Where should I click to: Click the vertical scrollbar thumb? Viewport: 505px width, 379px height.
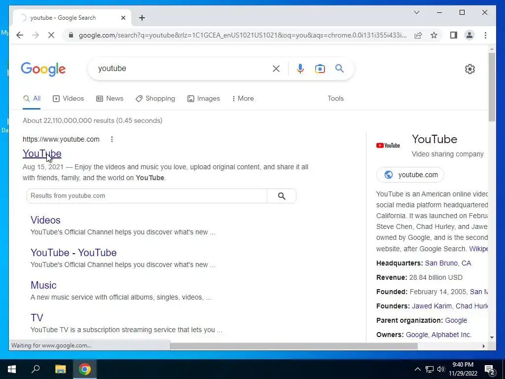(492, 87)
